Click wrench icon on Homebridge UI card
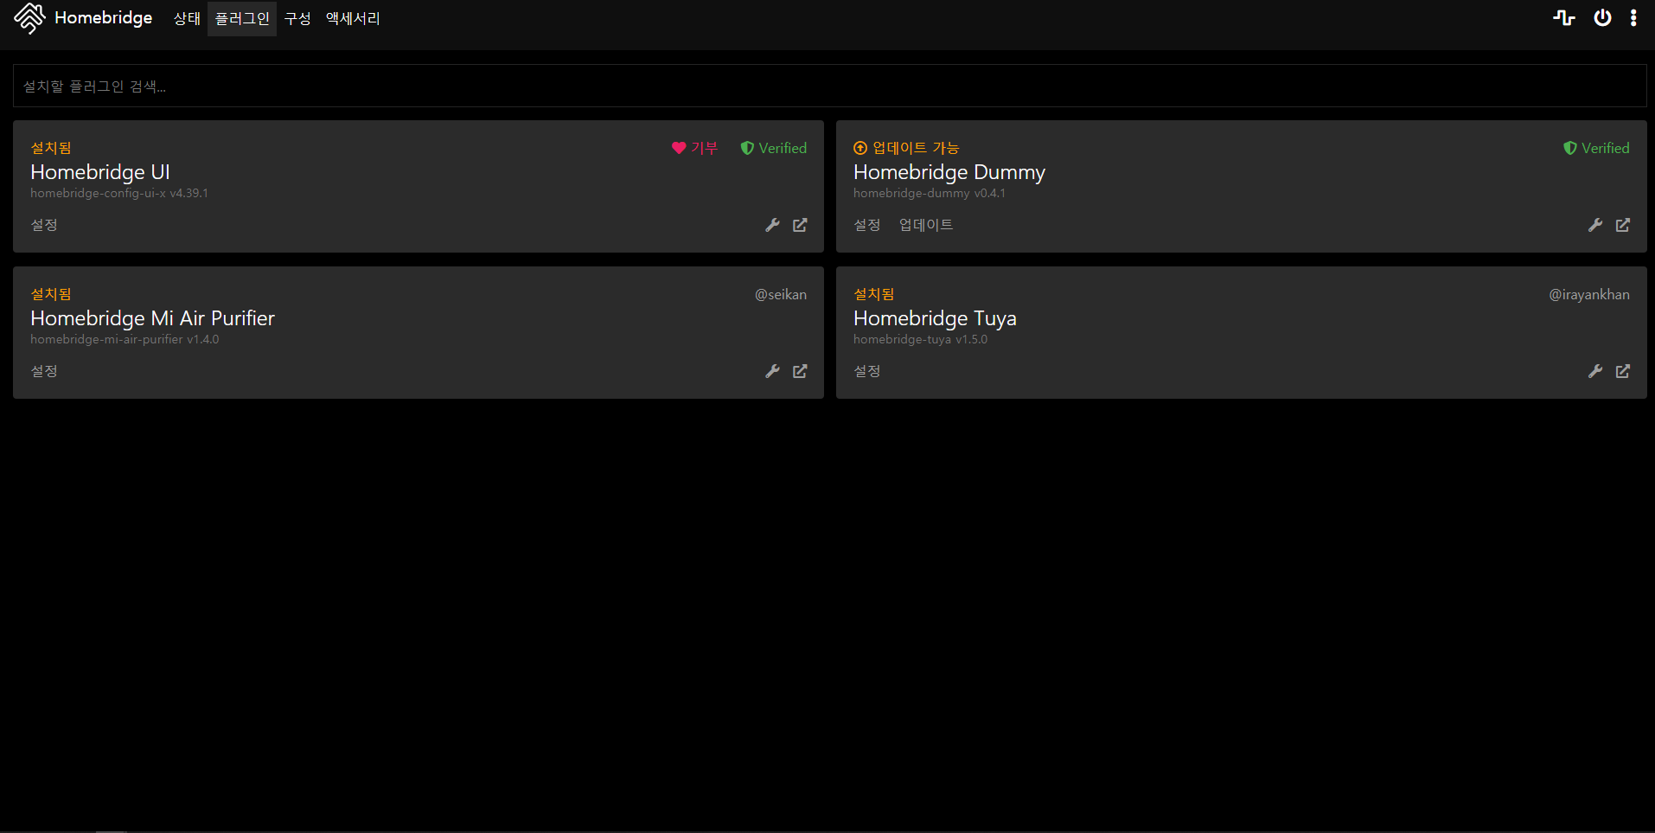The width and height of the screenshot is (1655, 833). tap(772, 225)
